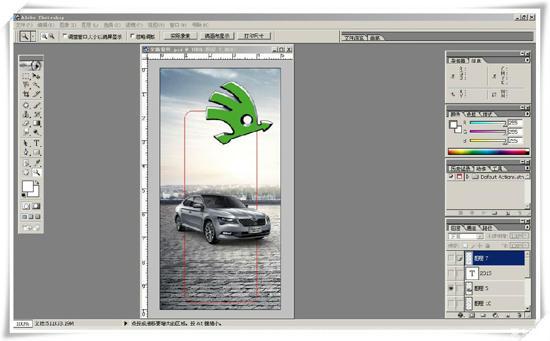
Task: Click the add layer style icon
Action: tap(461, 315)
